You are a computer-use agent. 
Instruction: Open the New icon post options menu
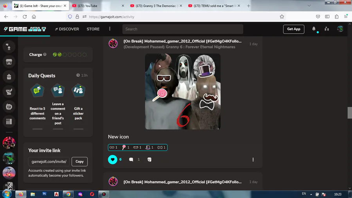coord(253,160)
